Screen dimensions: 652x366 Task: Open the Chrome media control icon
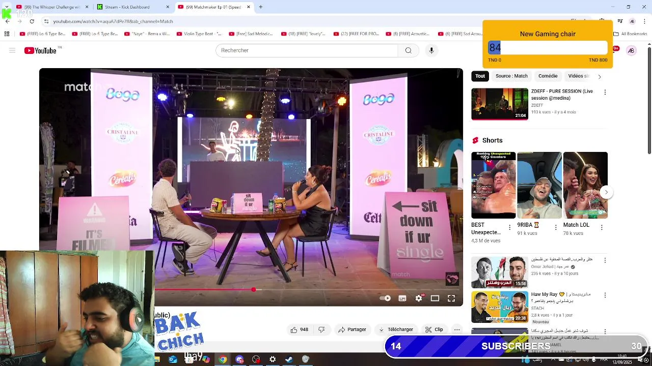point(620,21)
